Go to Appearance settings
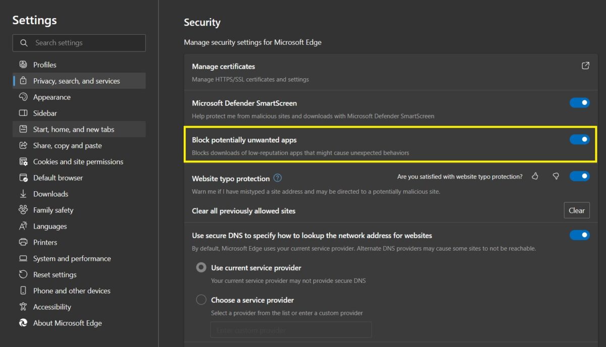 tap(79, 97)
